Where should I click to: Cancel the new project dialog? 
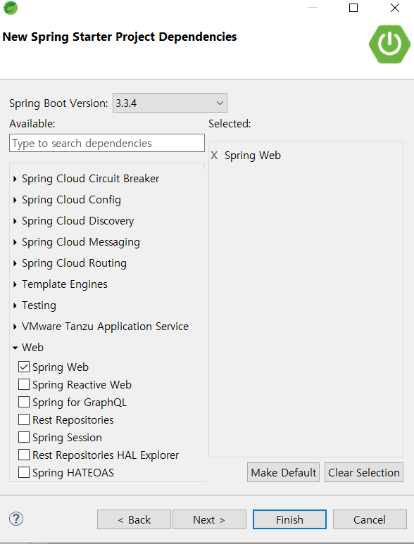click(370, 519)
